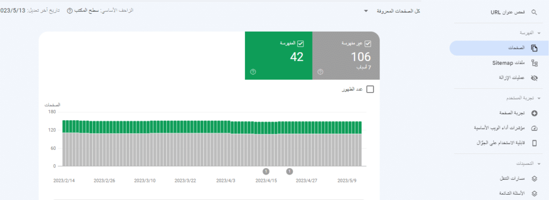Click the 2023/3/22 axis date label
The height and width of the screenshot is (200, 549).
[x=186, y=181]
